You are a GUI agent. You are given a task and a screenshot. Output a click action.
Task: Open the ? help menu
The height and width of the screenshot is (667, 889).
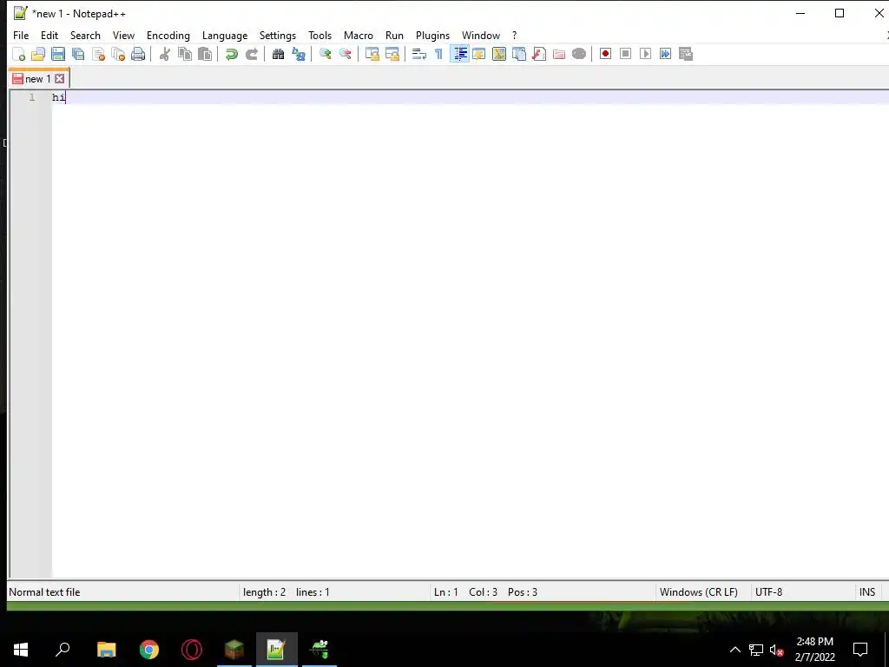coord(514,35)
